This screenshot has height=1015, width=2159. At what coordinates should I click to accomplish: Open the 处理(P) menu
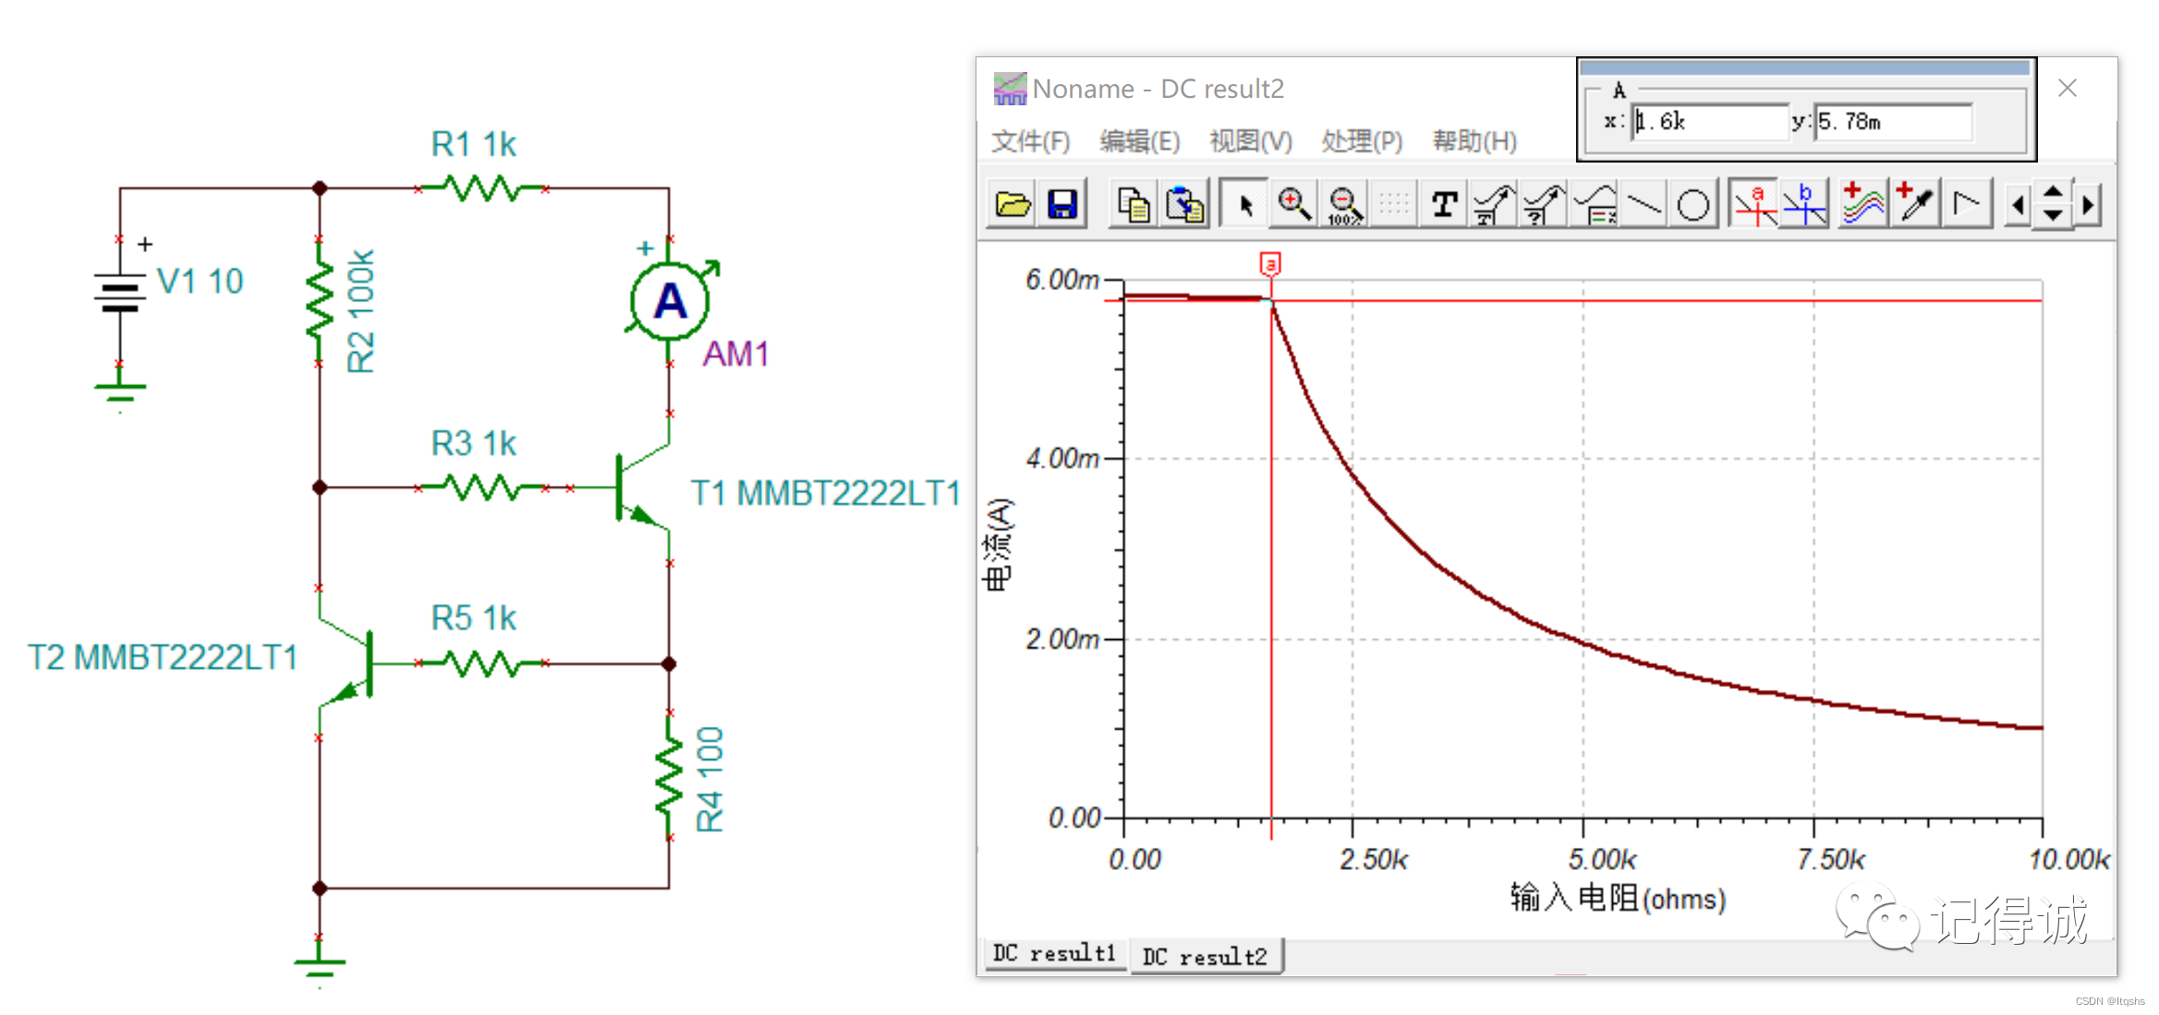(1362, 141)
